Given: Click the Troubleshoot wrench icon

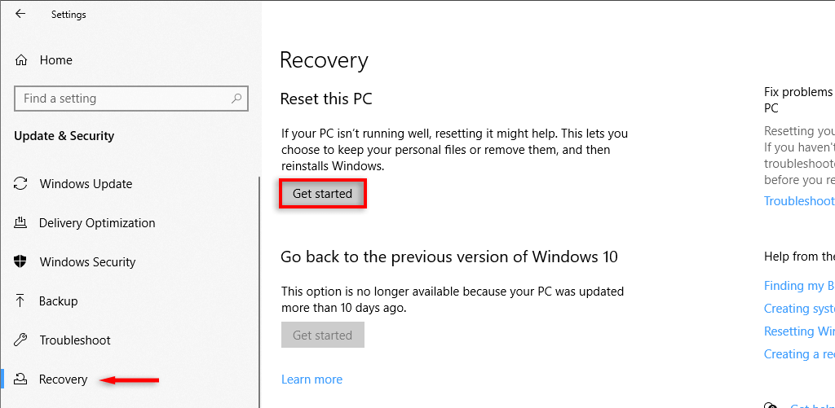Looking at the screenshot, I should pyautogui.click(x=21, y=340).
